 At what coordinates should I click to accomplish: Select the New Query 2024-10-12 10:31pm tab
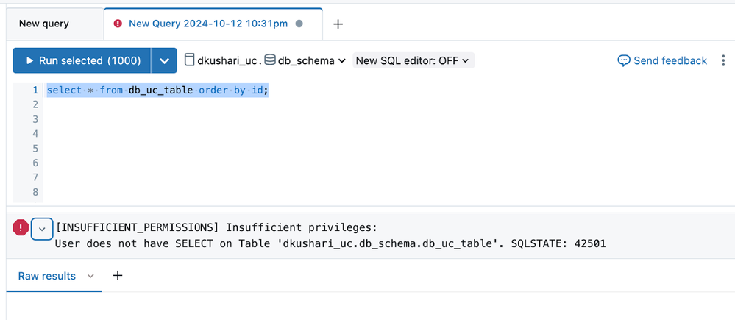(208, 24)
